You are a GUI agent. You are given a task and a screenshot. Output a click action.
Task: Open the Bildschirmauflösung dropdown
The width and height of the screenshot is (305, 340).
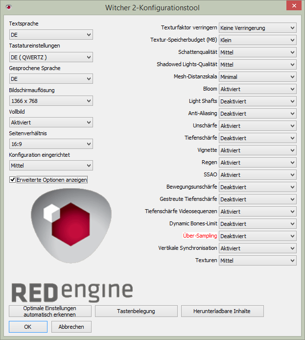point(51,101)
